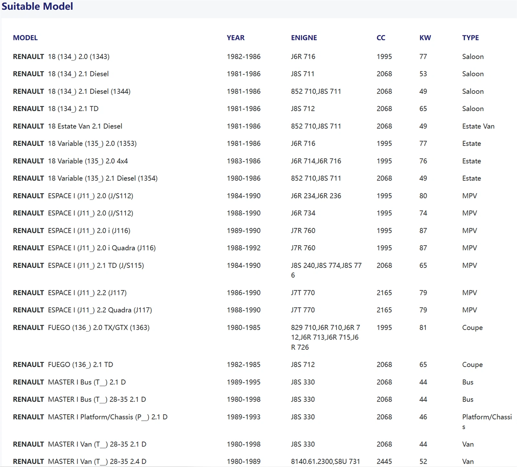Click KW value '46'
The height and width of the screenshot is (467, 517).
[x=423, y=417]
